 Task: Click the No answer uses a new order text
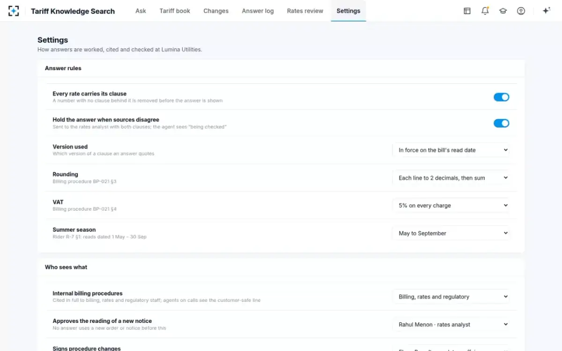pos(109,328)
